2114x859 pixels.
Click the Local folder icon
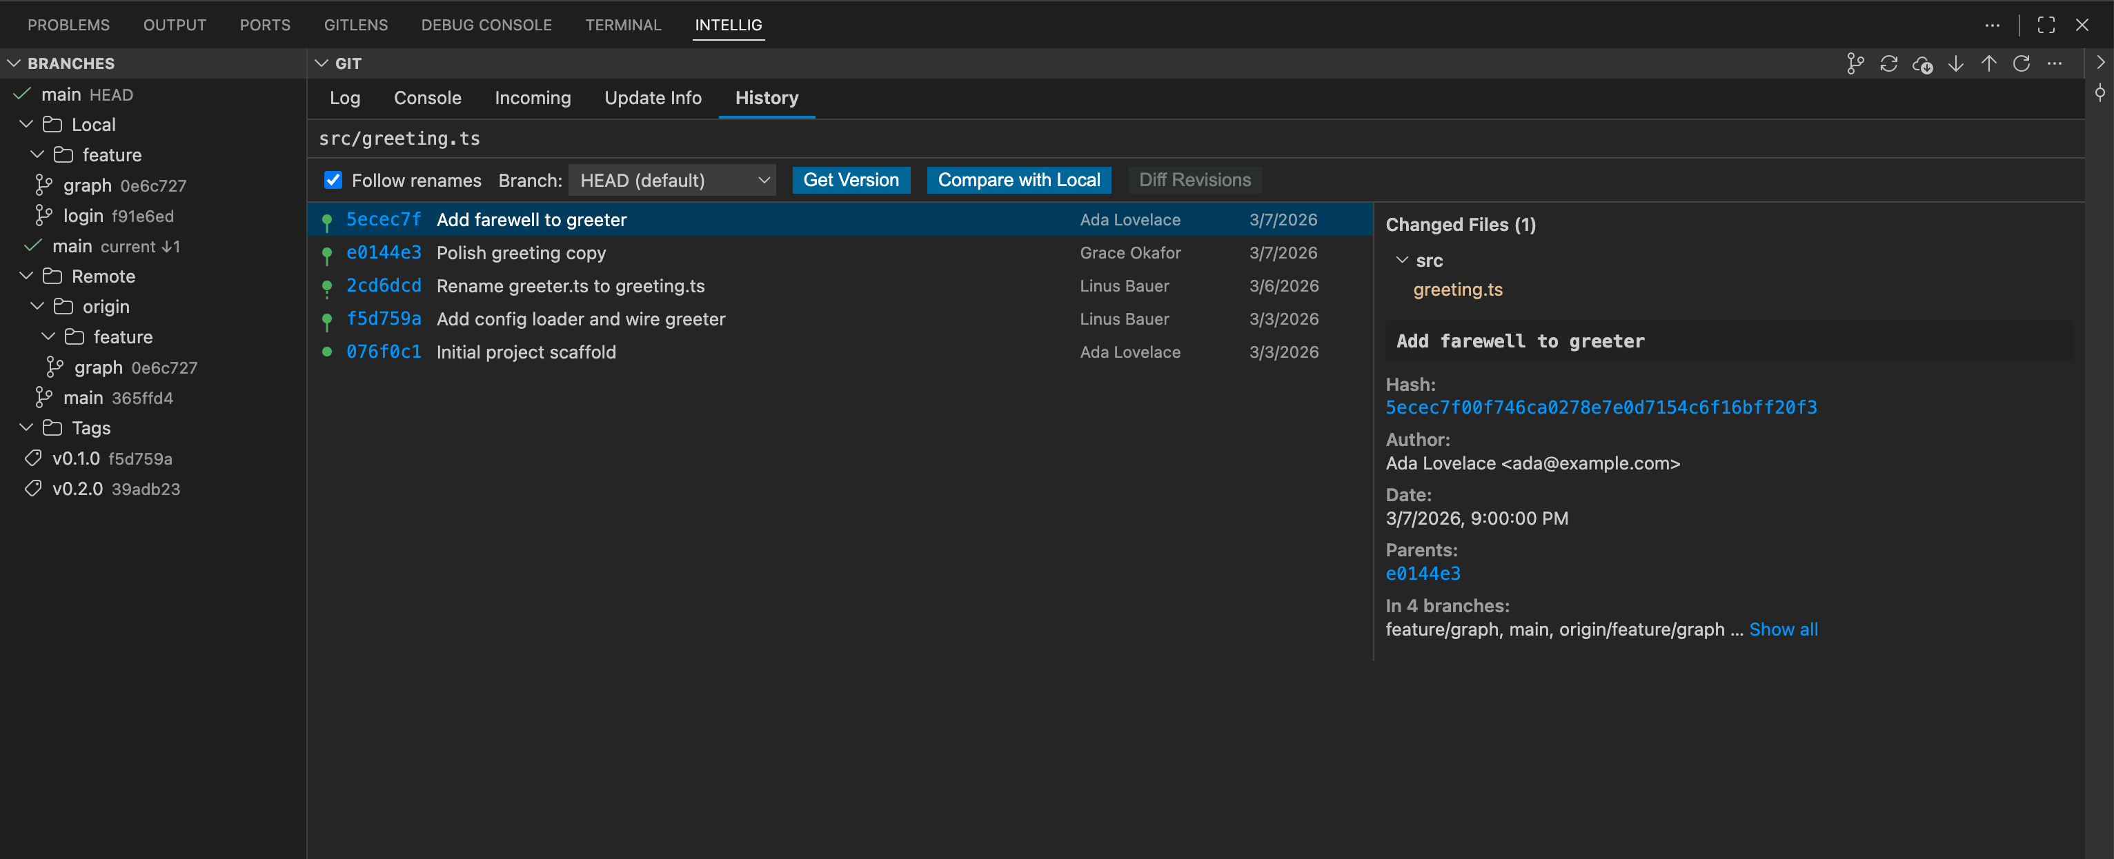click(x=52, y=125)
